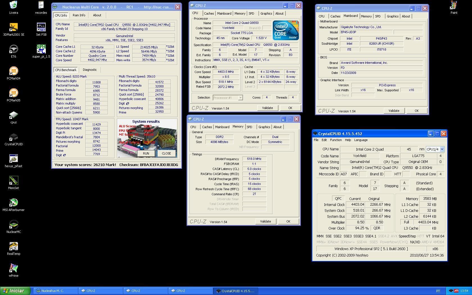
Task: Click the Core Speed field in CPU-Z
Action: coord(226,72)
